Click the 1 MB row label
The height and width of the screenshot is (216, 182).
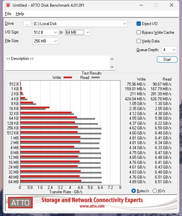click(14, 138)
